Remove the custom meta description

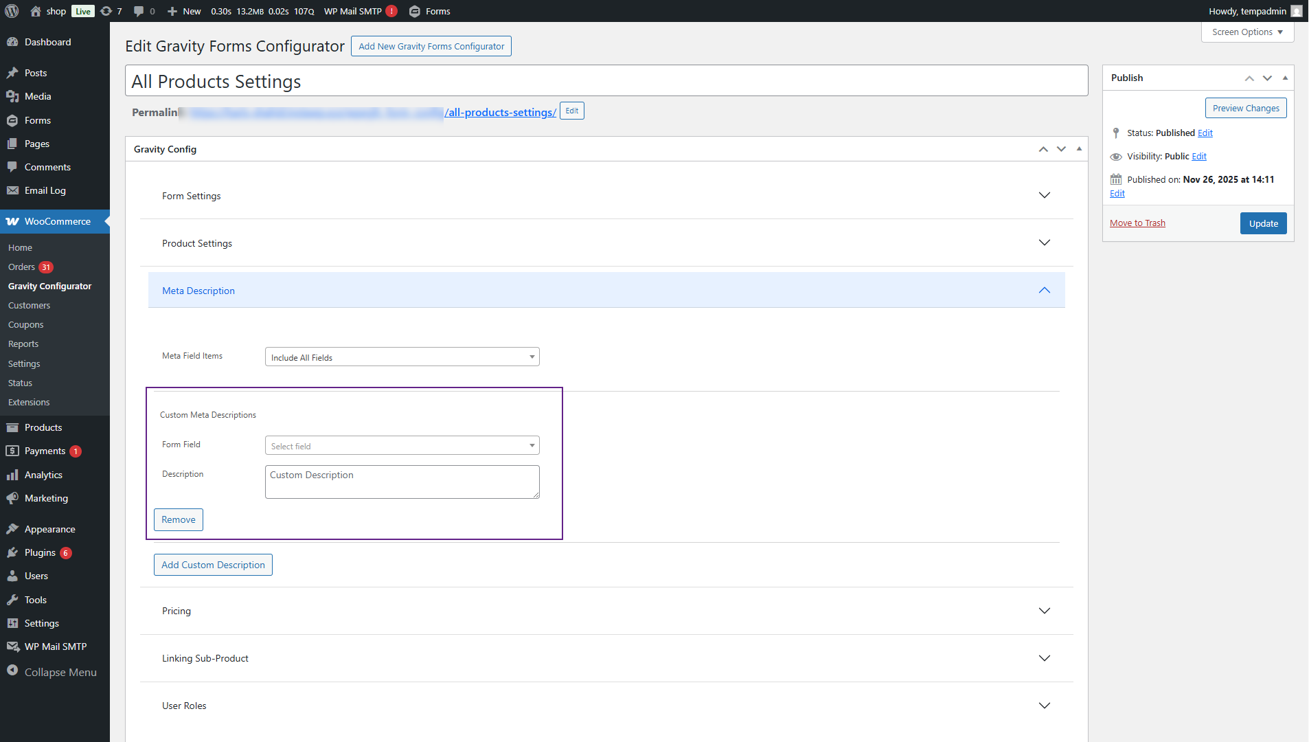click(x=179, y=519)
